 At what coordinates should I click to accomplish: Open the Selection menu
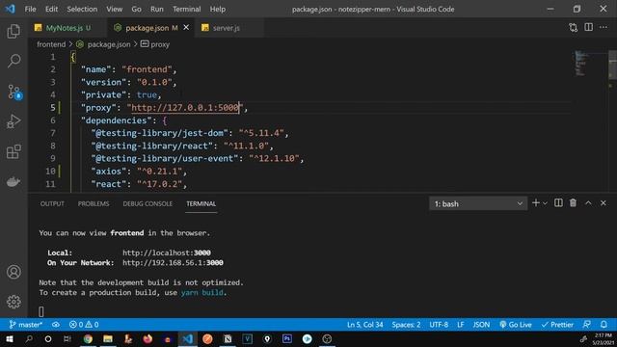pyautogui.click(x=82, y=9)
